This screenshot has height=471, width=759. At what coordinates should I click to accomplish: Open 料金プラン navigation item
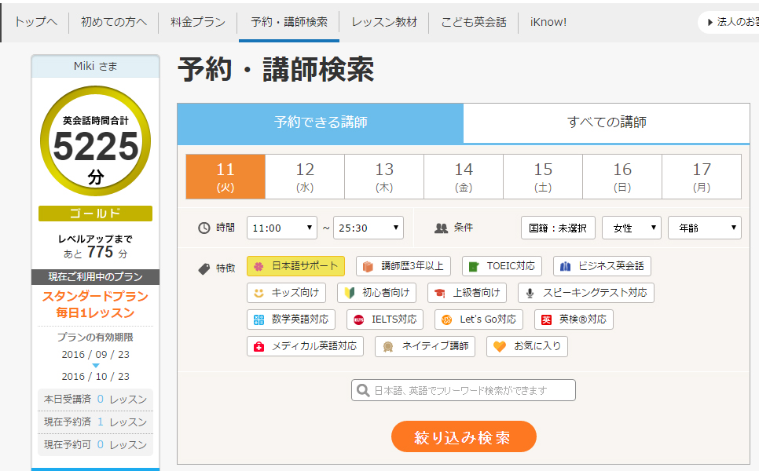coord(198,22)
